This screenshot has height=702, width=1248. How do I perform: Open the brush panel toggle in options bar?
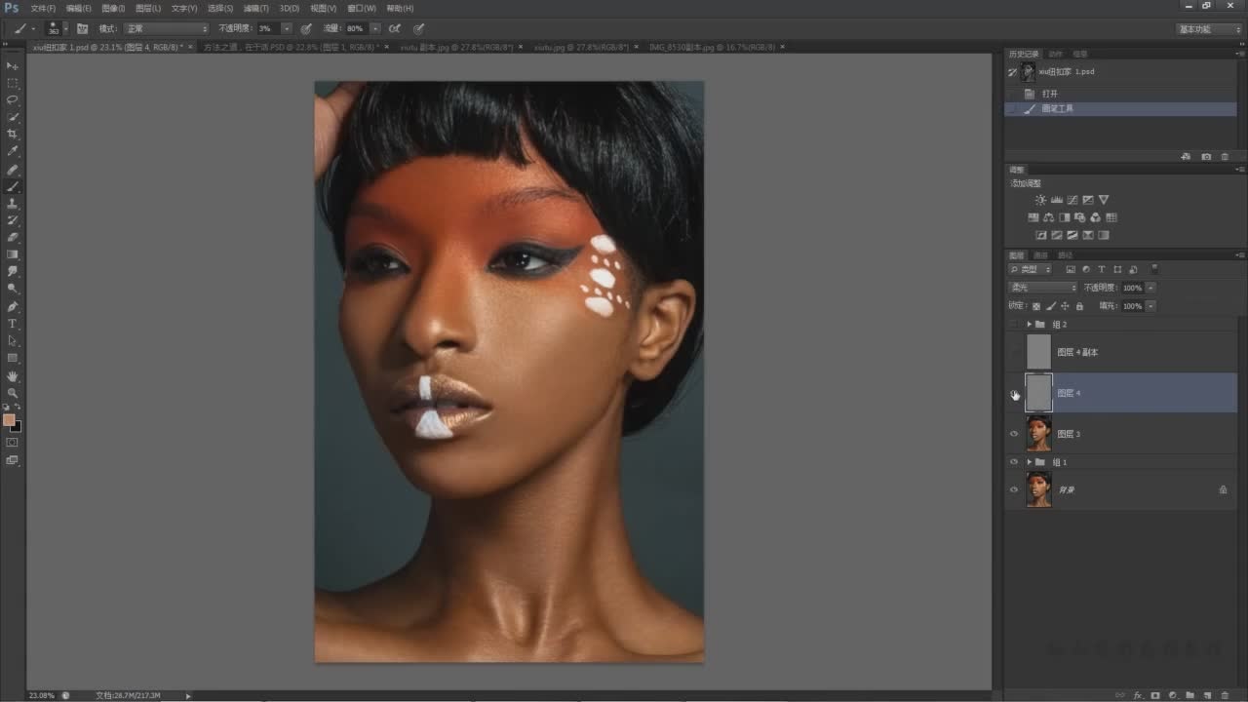pos(82,28)
